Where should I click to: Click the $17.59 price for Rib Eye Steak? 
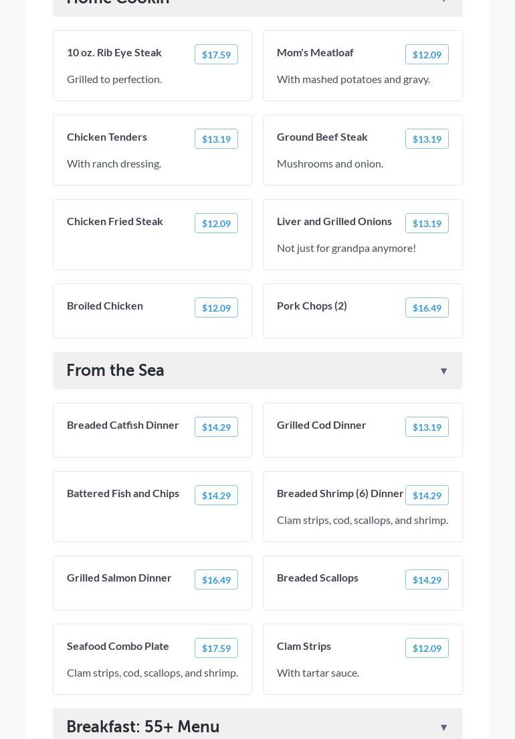216,55
